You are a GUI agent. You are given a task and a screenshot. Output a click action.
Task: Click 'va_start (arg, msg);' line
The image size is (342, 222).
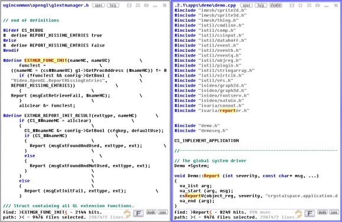[x=206, y=191]
